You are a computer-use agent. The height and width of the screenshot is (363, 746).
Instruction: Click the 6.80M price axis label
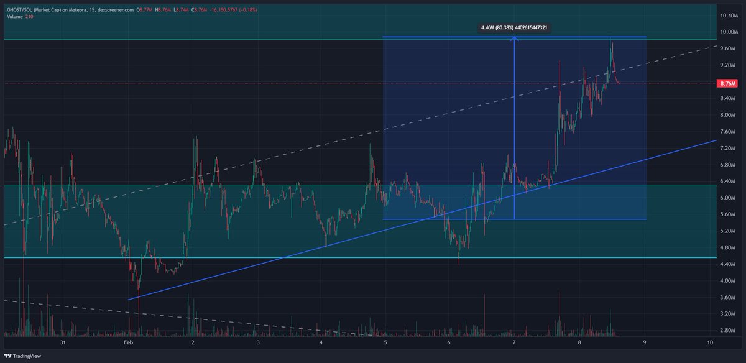tap(729, 165)
